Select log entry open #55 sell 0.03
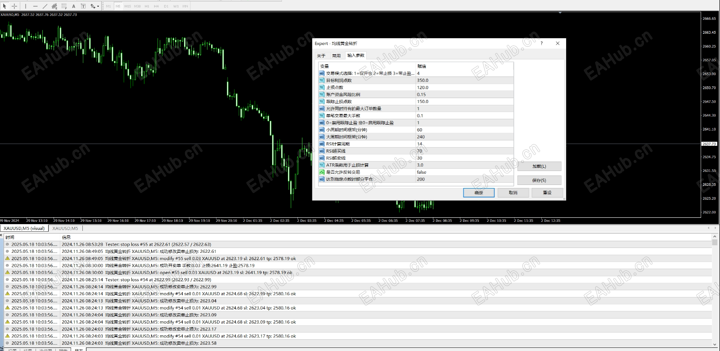The image size is (720, 351). coord(358,273)
